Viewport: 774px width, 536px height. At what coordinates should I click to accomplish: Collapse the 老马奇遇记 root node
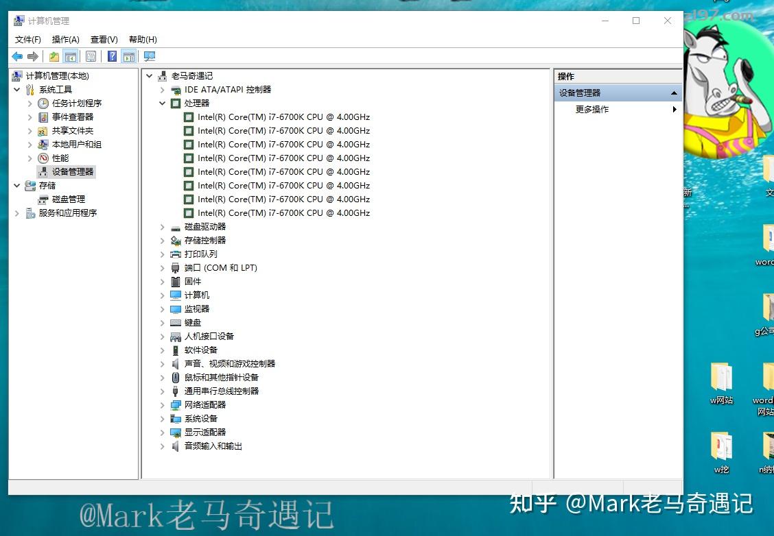[149, 76]
